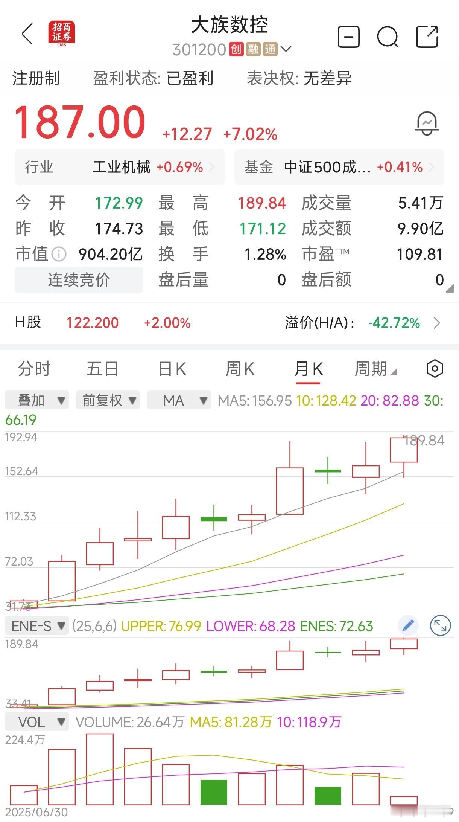
Task: Open 叠加 overlay dropdown
Action: (x=37, y=400)
